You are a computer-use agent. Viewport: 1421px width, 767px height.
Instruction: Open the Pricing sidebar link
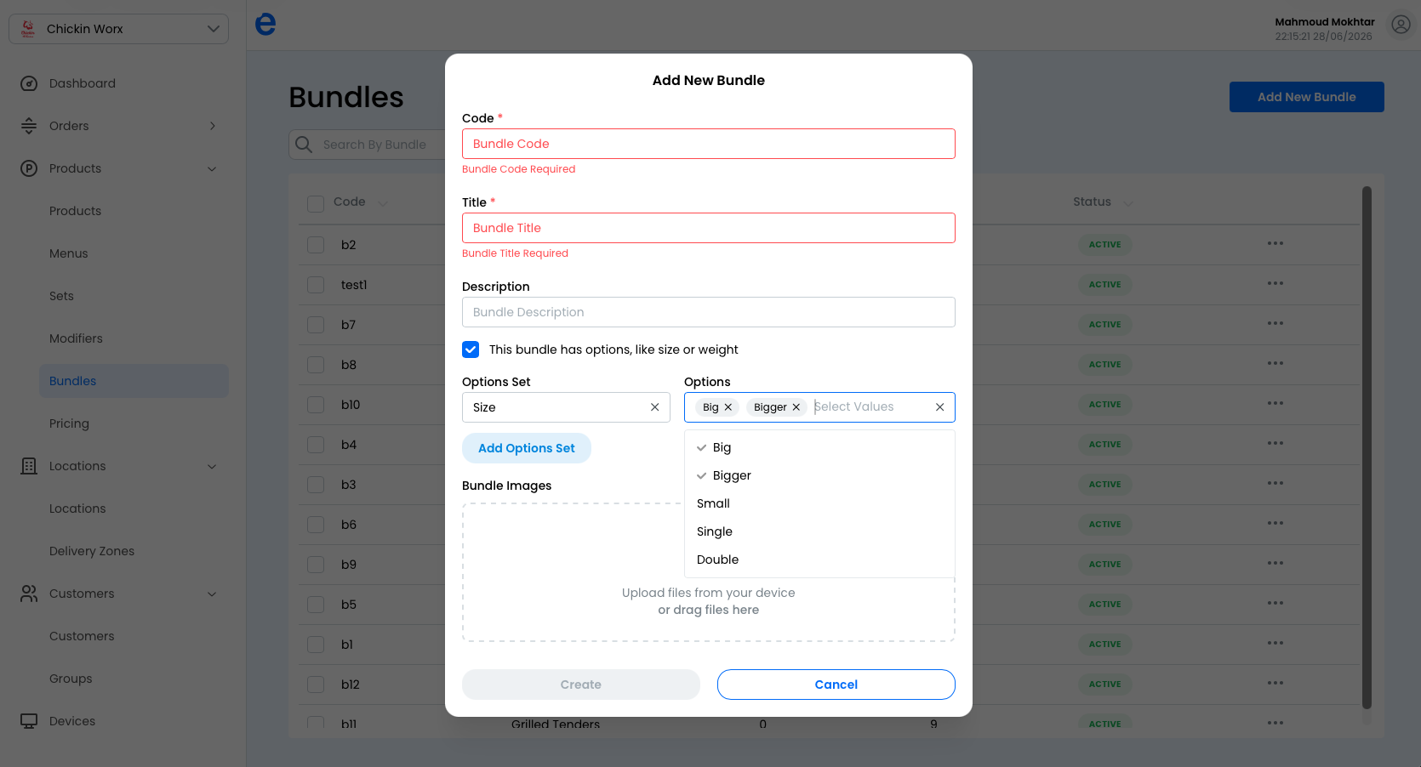[69, 423]
